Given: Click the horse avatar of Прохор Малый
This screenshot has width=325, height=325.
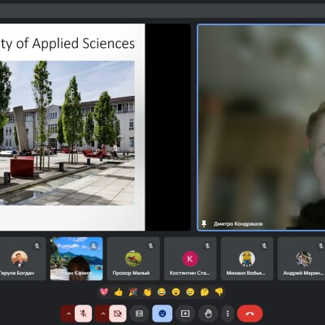Looking at the screenshot, I should point(133,258).
